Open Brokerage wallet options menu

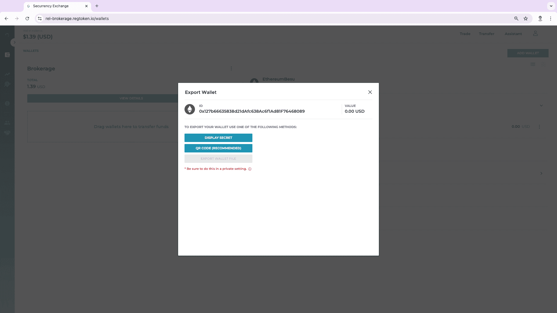coord(231,69)
